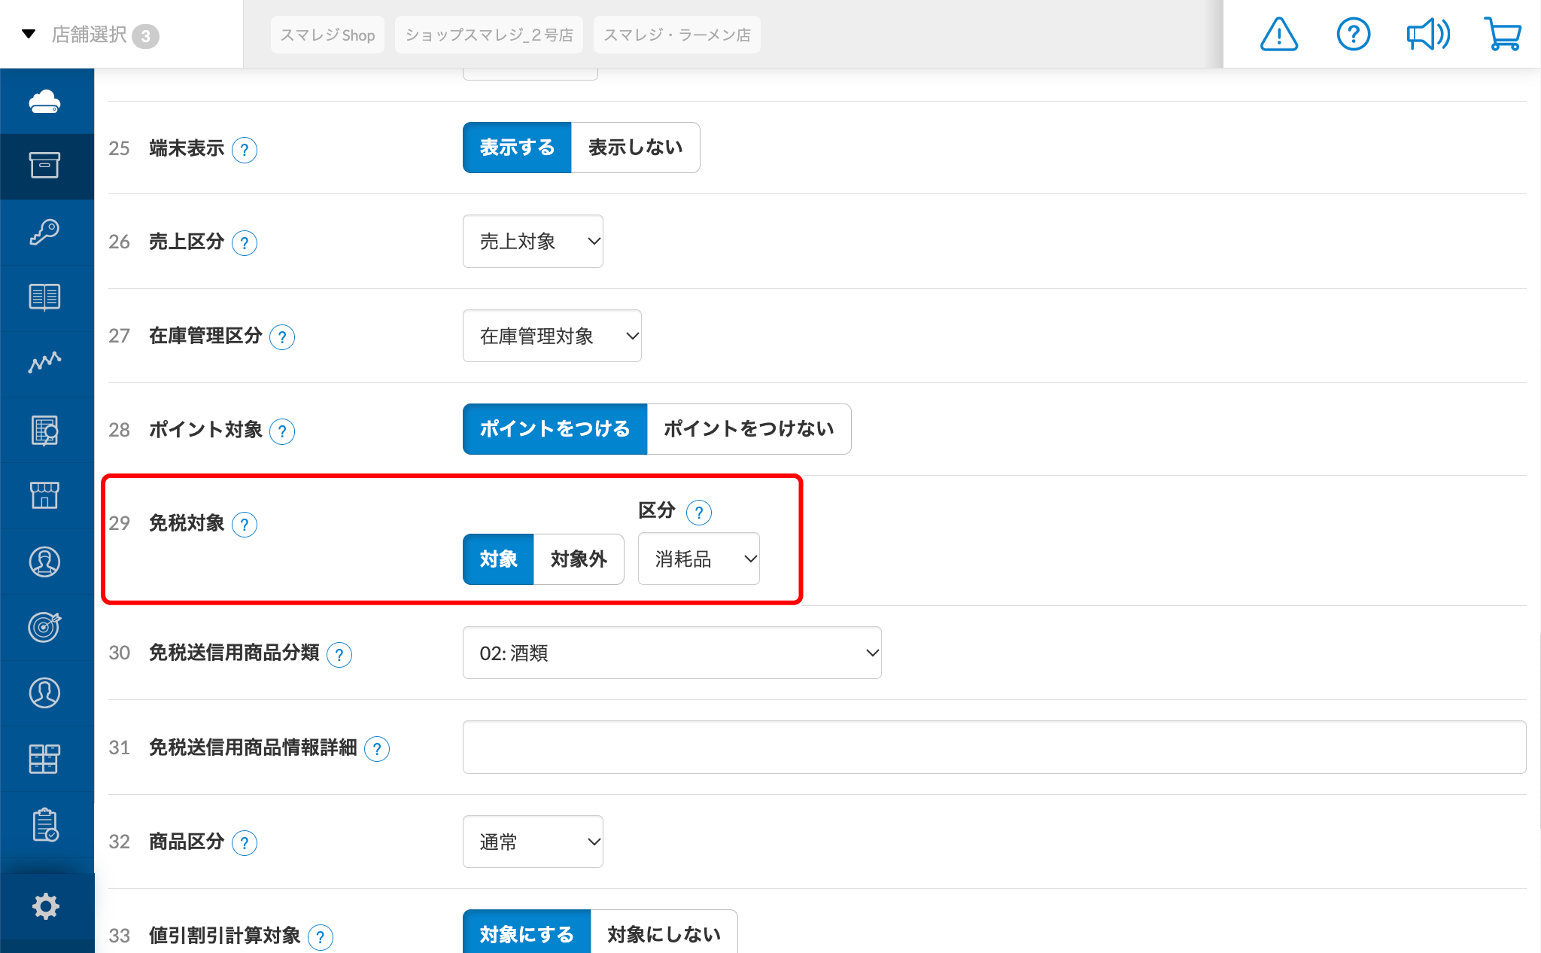Viewport: 1541px width, 953px height.
Task: Open the top-right help question icon
Action: coord(1354,35)
